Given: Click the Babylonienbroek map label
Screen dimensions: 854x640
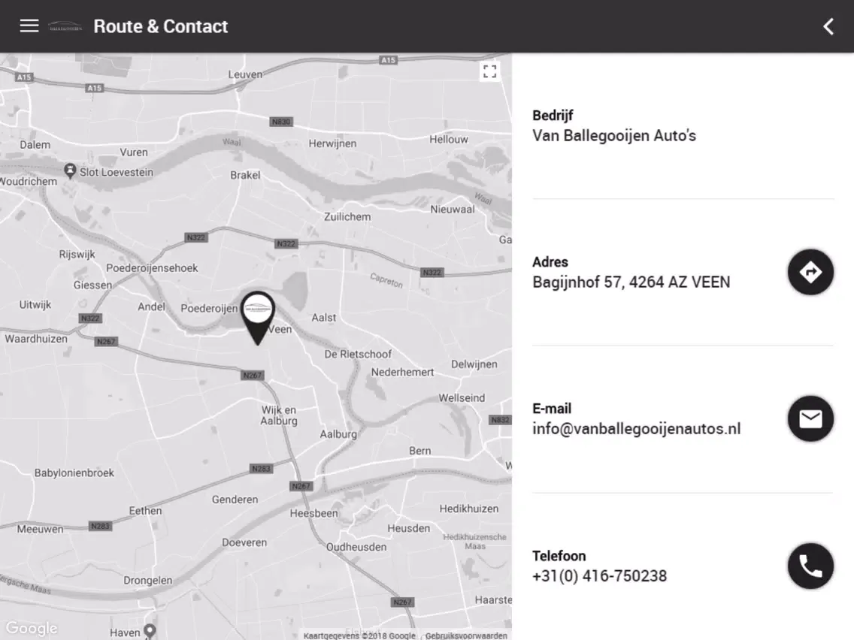Looking at the screenshot, I should pyautogui.click(x=74, y=473).
